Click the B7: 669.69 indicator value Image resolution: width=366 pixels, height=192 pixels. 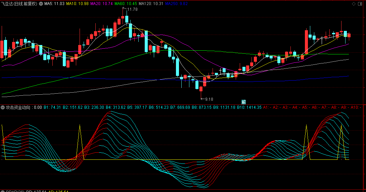pos(180,107)
